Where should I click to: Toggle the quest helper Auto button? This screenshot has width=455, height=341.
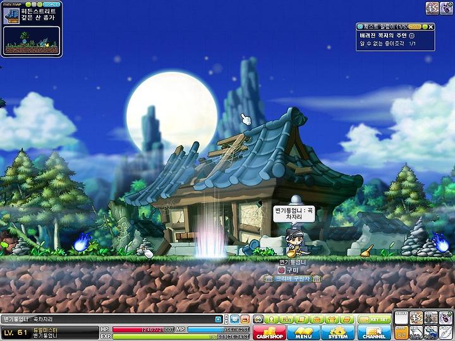coord(415,27)
